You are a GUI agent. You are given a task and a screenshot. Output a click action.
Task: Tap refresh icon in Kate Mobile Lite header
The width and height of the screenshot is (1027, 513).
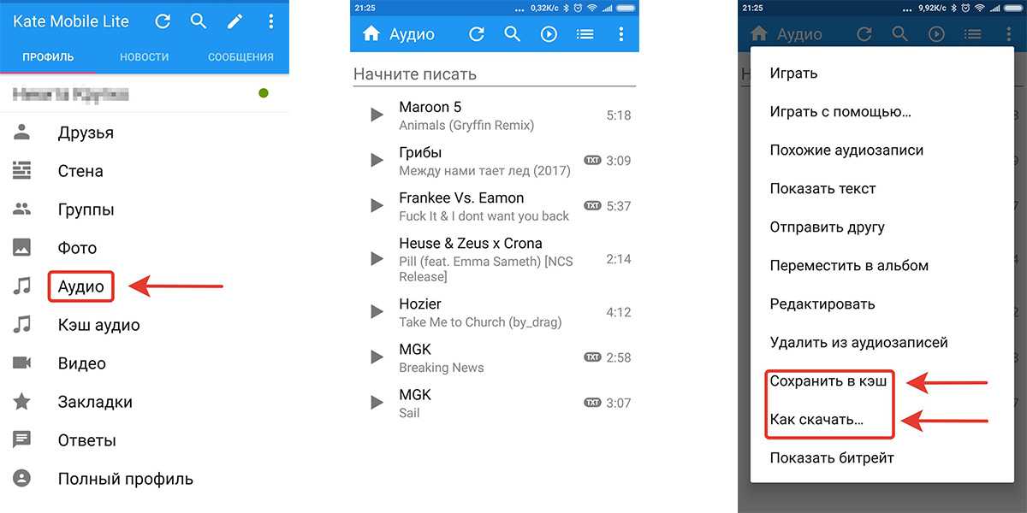(x=161, y=21)
